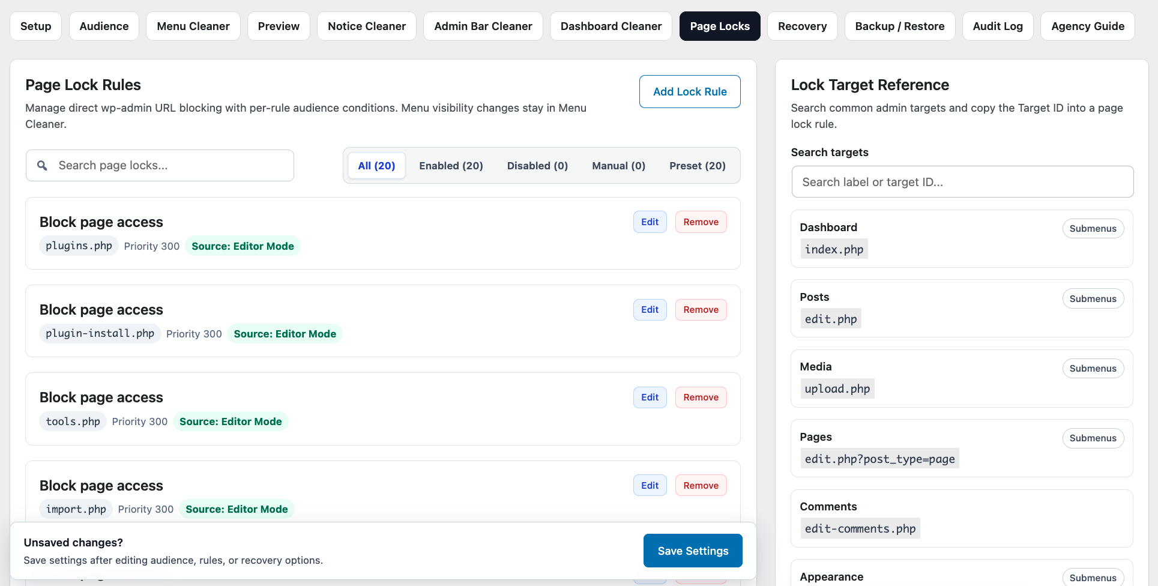This screenshot has height=586, width=1158.
Task: Edit the plugin-install.php lock rule
Action: (650, 310)
